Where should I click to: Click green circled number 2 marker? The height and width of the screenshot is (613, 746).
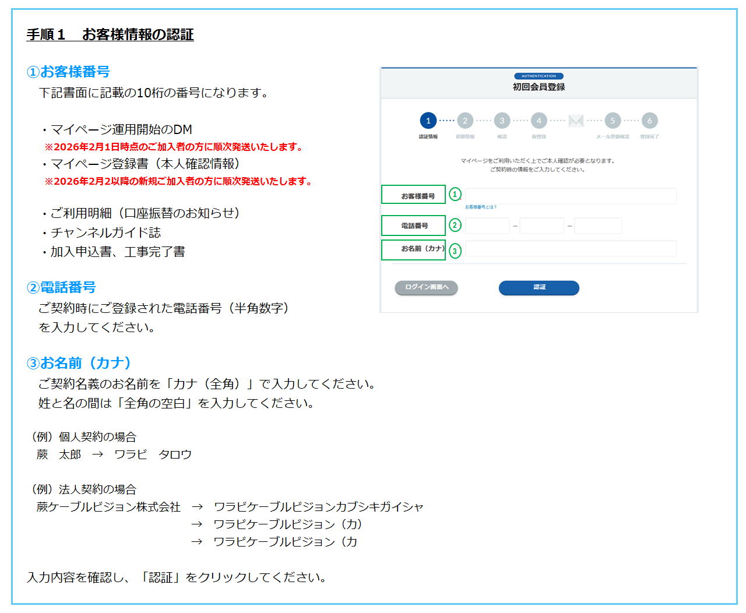[x=455, y=225]
